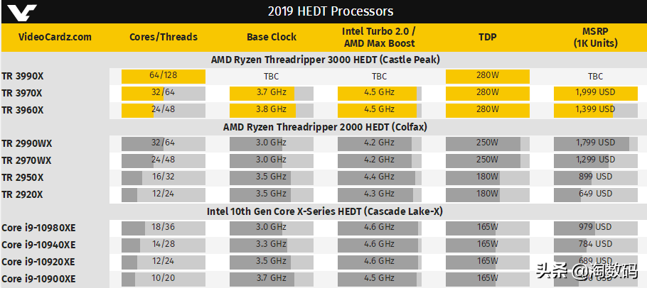
Task: Click the 18/36 cores cell
Action: [164, 228]
